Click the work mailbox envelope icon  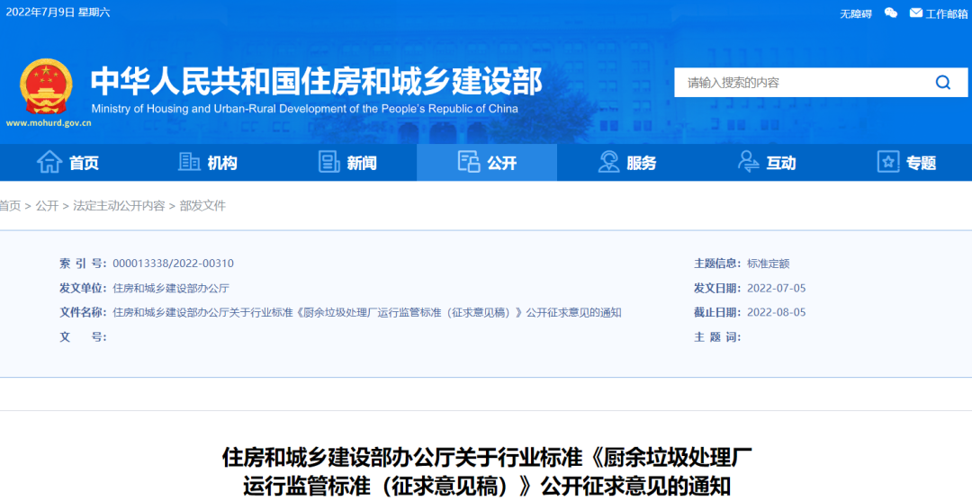tap(915, 13)
